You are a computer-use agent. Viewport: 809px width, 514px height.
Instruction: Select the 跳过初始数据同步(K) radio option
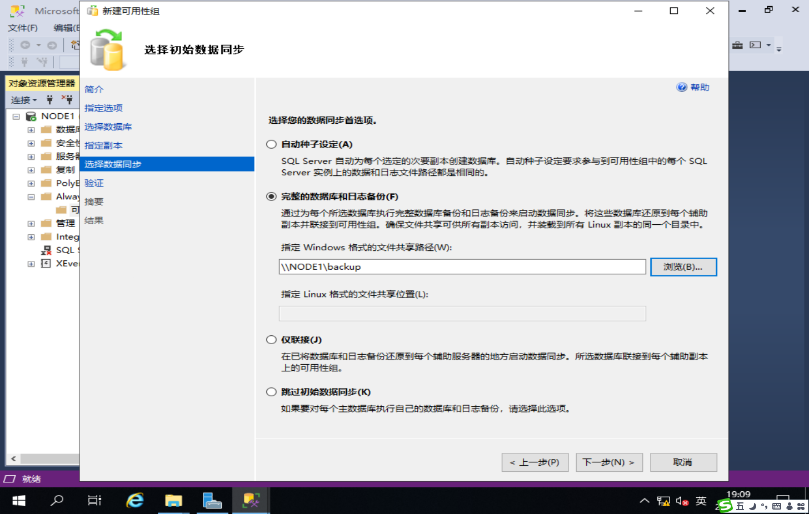point(271,392)
